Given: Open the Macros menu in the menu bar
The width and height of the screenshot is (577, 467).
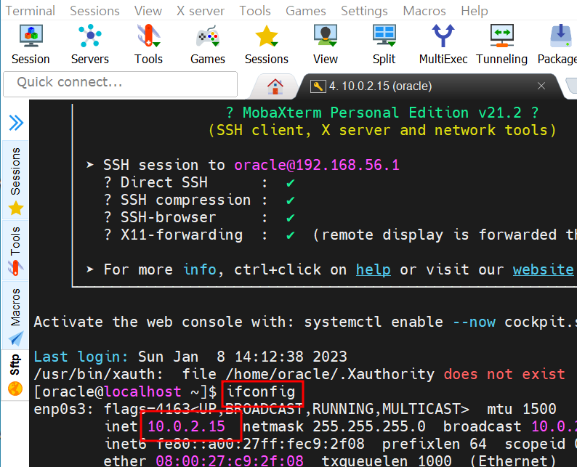Looking at the screenshot, I should [424, 11].
